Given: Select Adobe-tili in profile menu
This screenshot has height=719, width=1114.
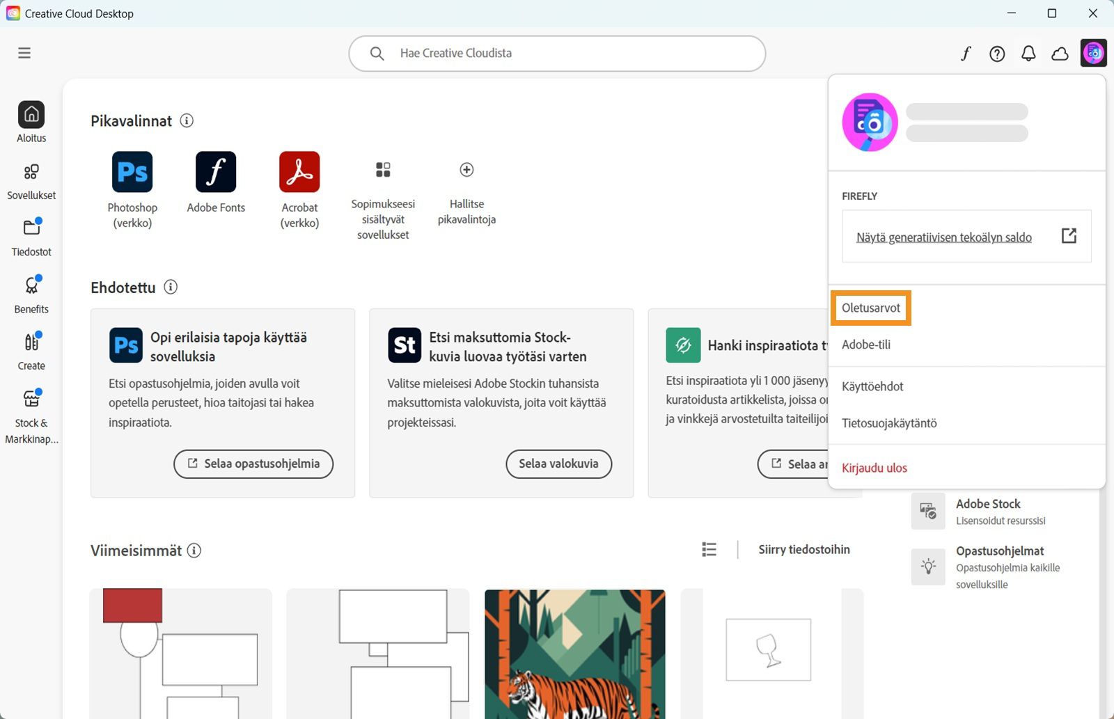Looking at the screenshot, I should tap(865, 345).
